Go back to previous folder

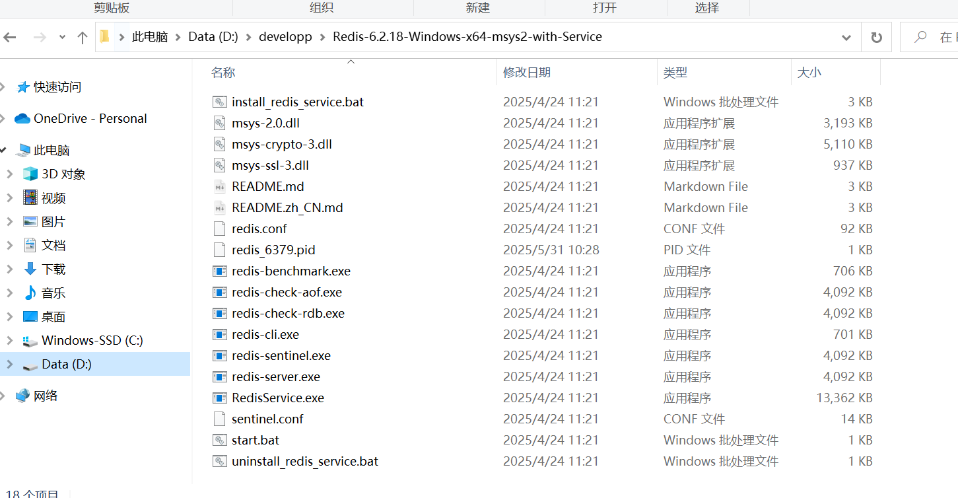click(x=10, y=38)
